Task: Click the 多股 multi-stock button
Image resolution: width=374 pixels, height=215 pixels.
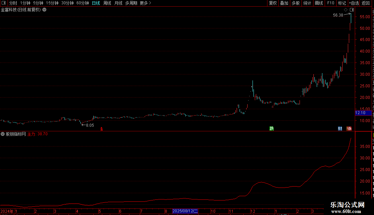Action: (296, 3)
